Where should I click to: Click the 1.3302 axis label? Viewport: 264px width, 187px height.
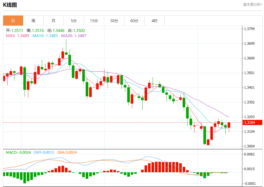(249, 102)
